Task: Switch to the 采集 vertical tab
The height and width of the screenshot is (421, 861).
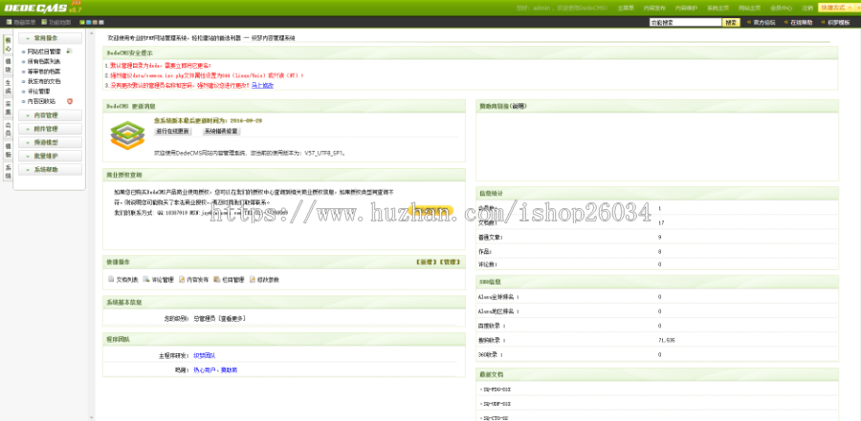Action: [8, 107]
